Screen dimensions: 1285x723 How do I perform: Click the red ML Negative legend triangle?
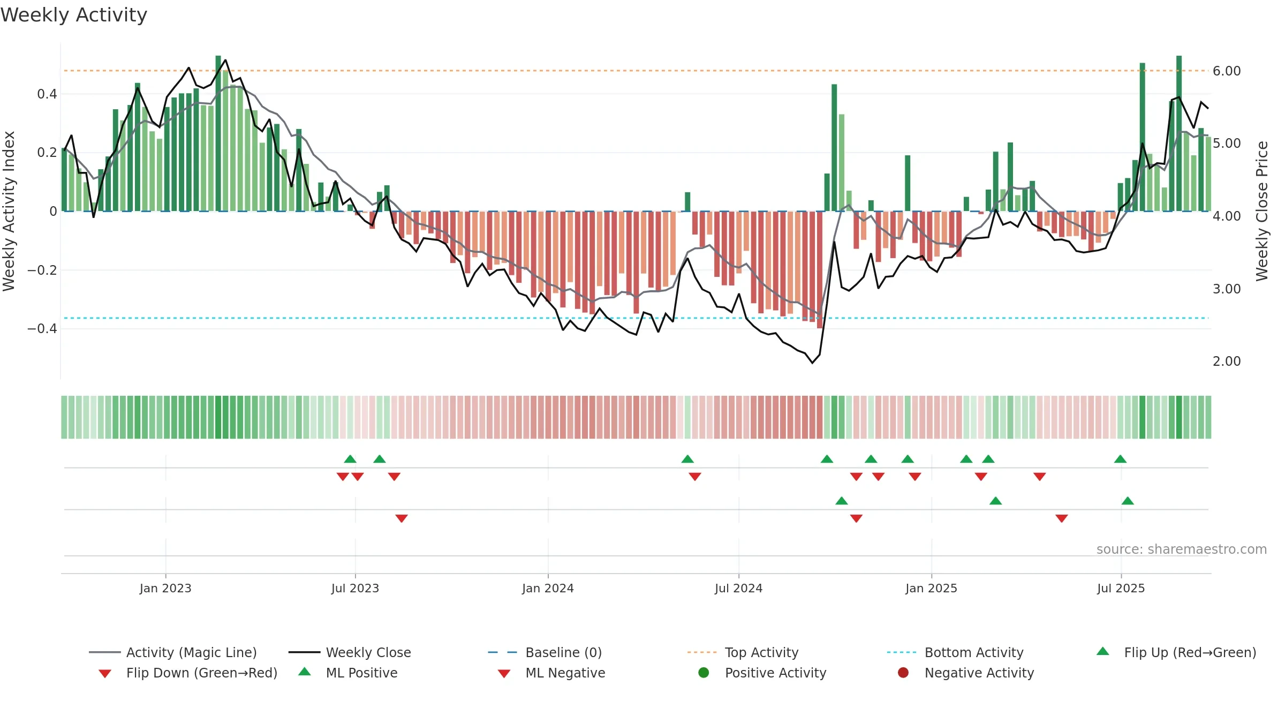point(504,674)
